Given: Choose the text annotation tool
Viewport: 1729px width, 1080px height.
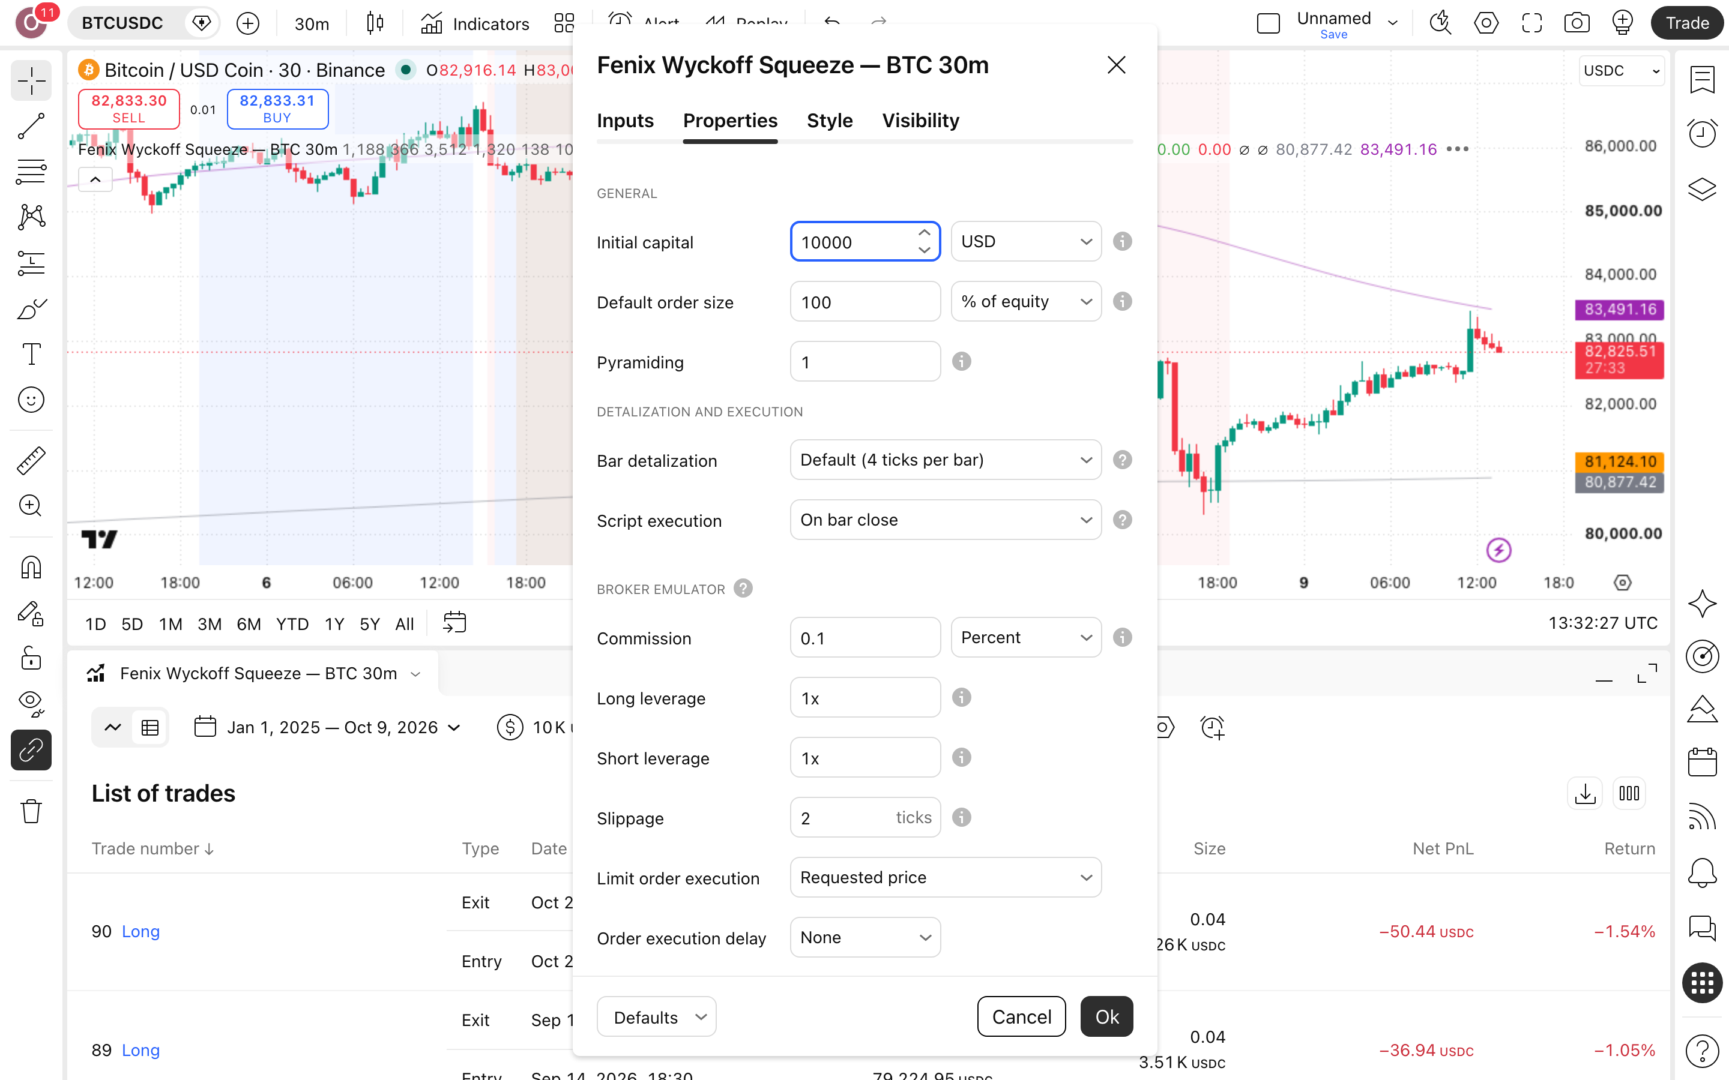Looking at the screenshot, I should (31, 354).
